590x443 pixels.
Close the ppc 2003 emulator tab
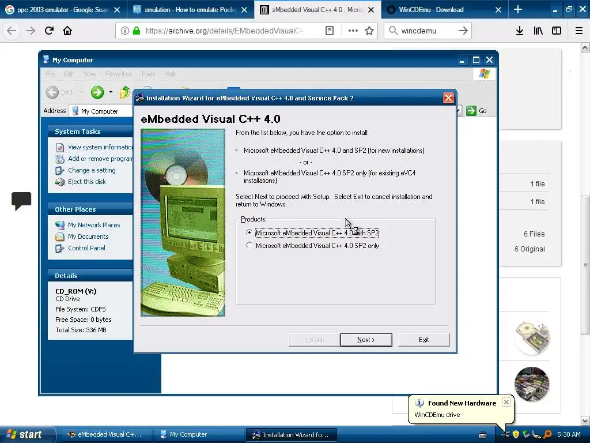click(117, 10)
